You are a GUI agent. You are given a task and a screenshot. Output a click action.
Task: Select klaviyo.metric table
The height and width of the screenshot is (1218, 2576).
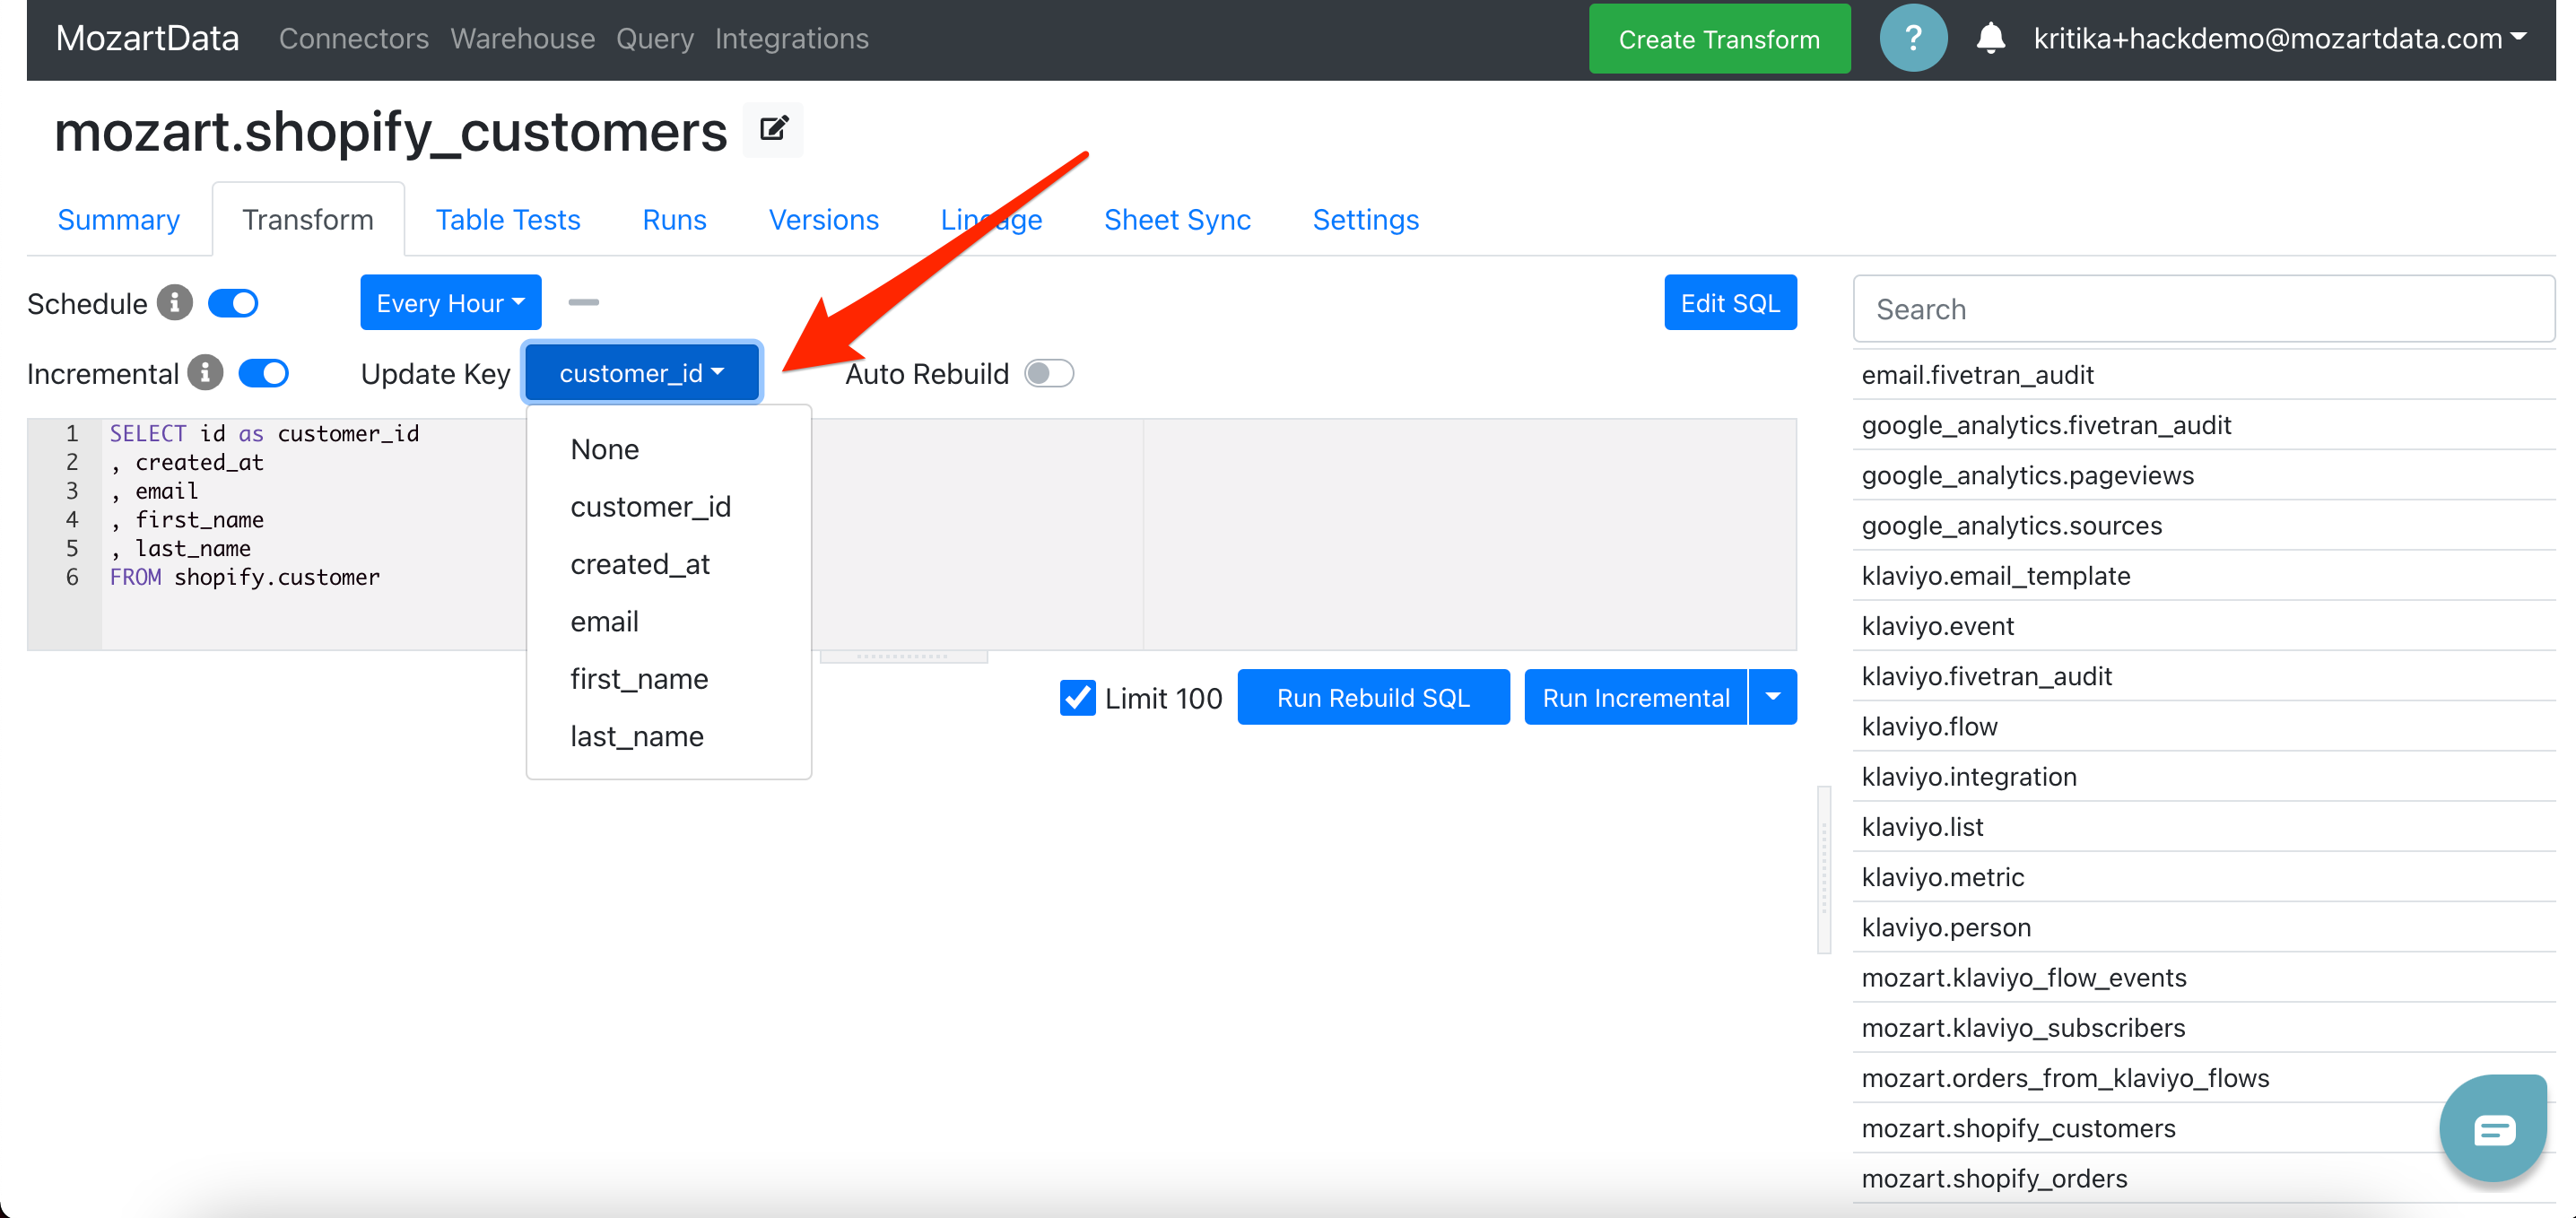(x=2203, y=877)
